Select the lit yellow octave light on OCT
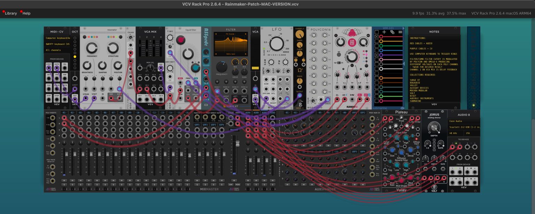 (x=75, y=56)
